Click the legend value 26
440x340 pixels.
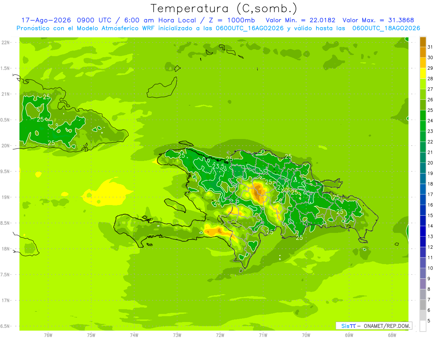coord(430,100)
